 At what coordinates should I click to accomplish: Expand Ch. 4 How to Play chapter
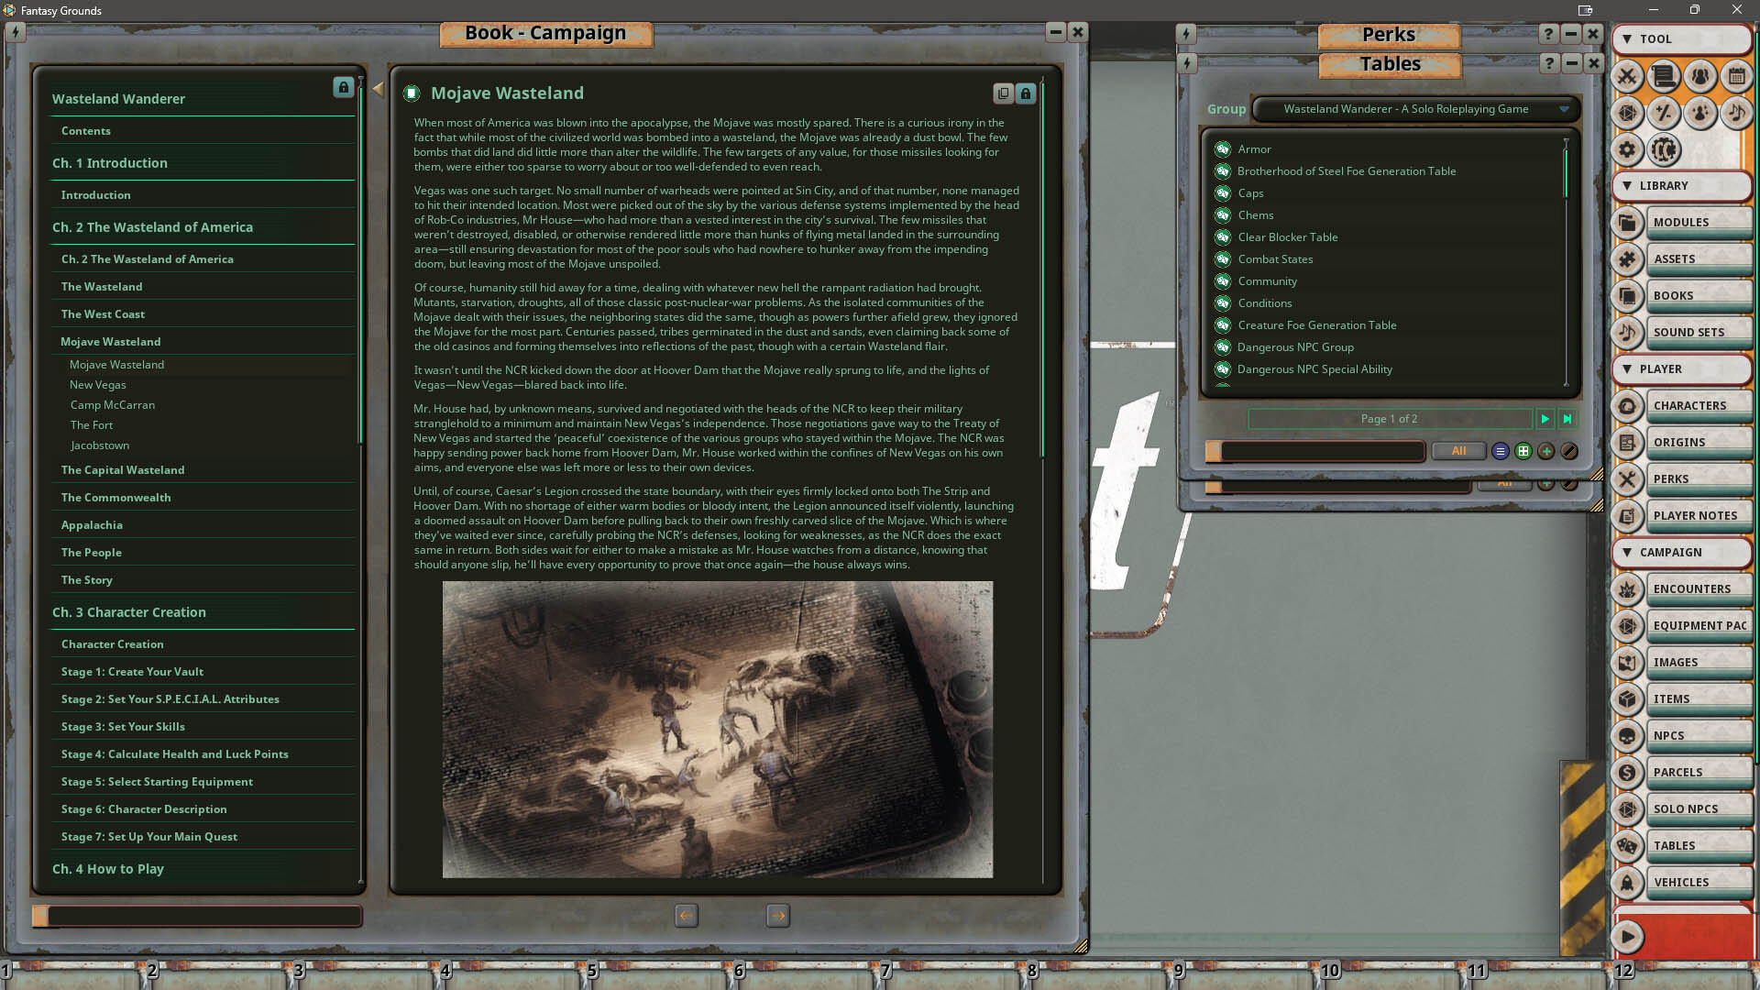coord(203,868)
